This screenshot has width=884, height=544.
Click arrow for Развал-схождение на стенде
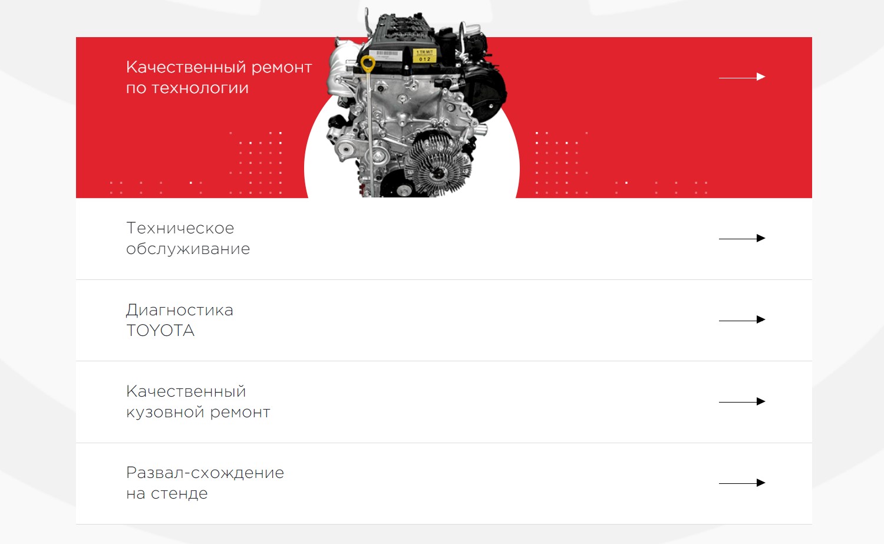click(x=742, y=483)
